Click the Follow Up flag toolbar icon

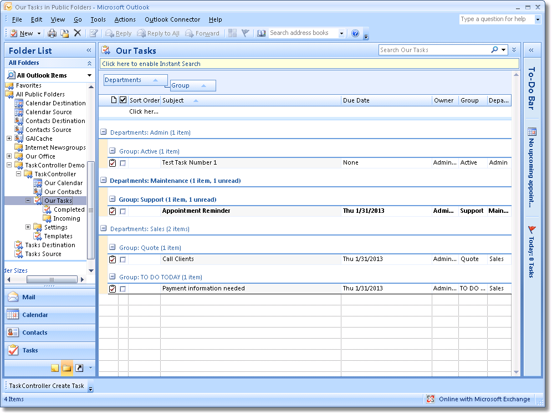(245, 33)
